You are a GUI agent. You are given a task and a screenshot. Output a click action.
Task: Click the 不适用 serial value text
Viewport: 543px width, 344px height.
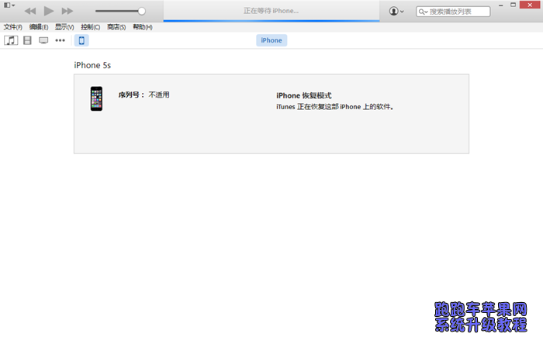tap(159, 95)
